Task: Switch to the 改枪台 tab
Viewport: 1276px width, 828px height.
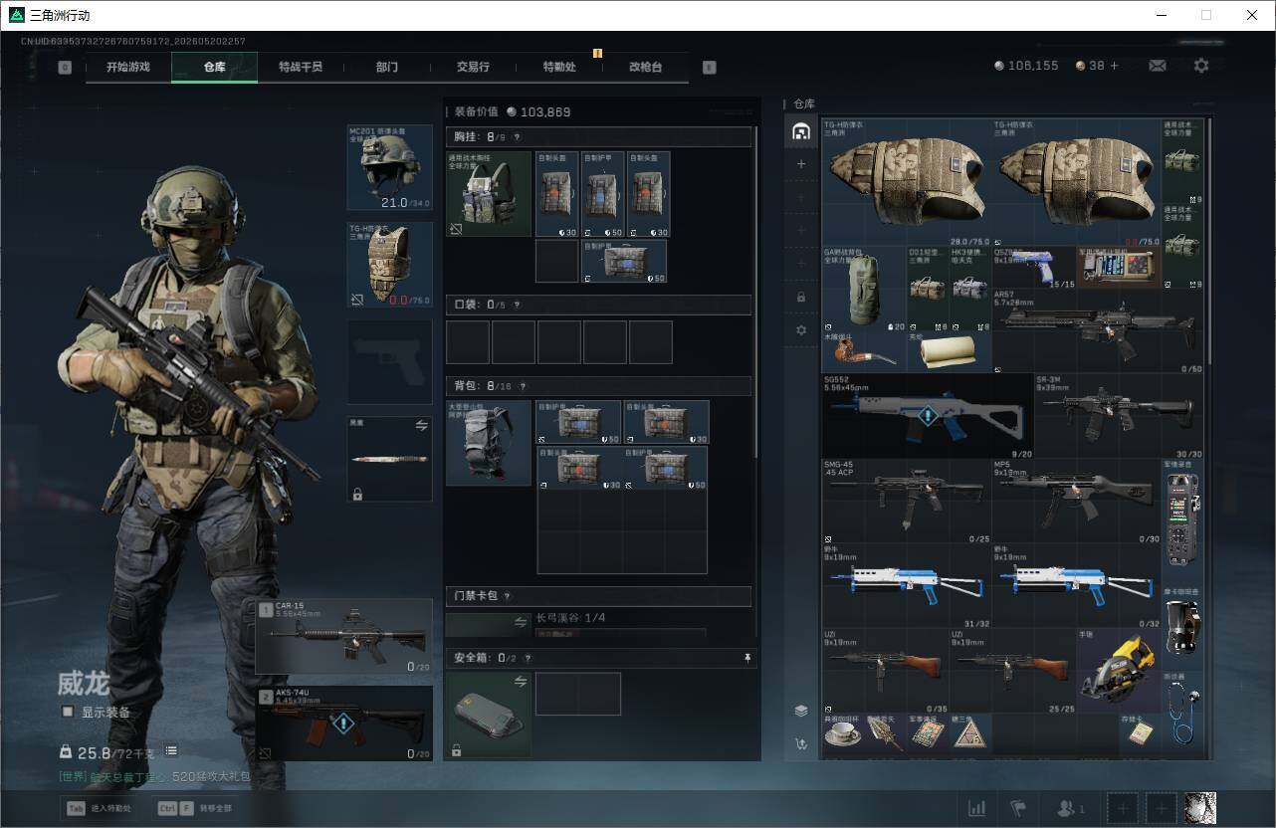Action: [x=645, y=67]
